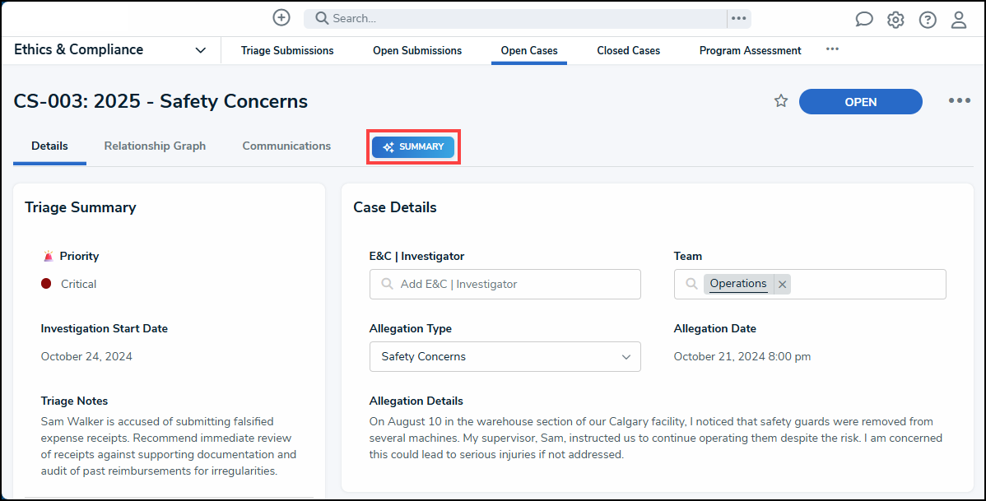Click the help question mark icon
The height and width of the screenshot is (501, 986).
coord(928,20)
